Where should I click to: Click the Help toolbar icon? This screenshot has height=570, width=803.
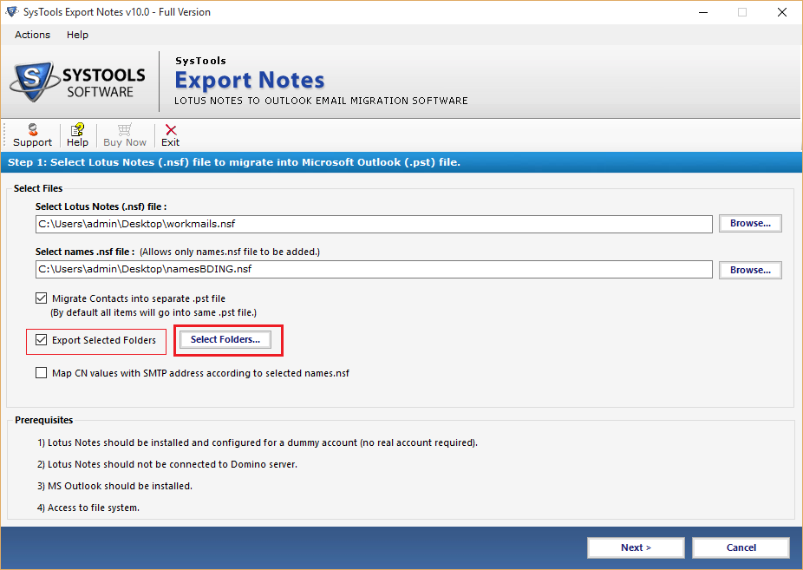pos(77,135)
